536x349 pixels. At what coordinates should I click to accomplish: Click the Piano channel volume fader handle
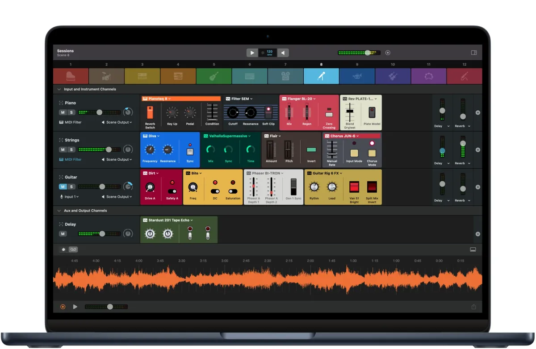tap(99, 112)
